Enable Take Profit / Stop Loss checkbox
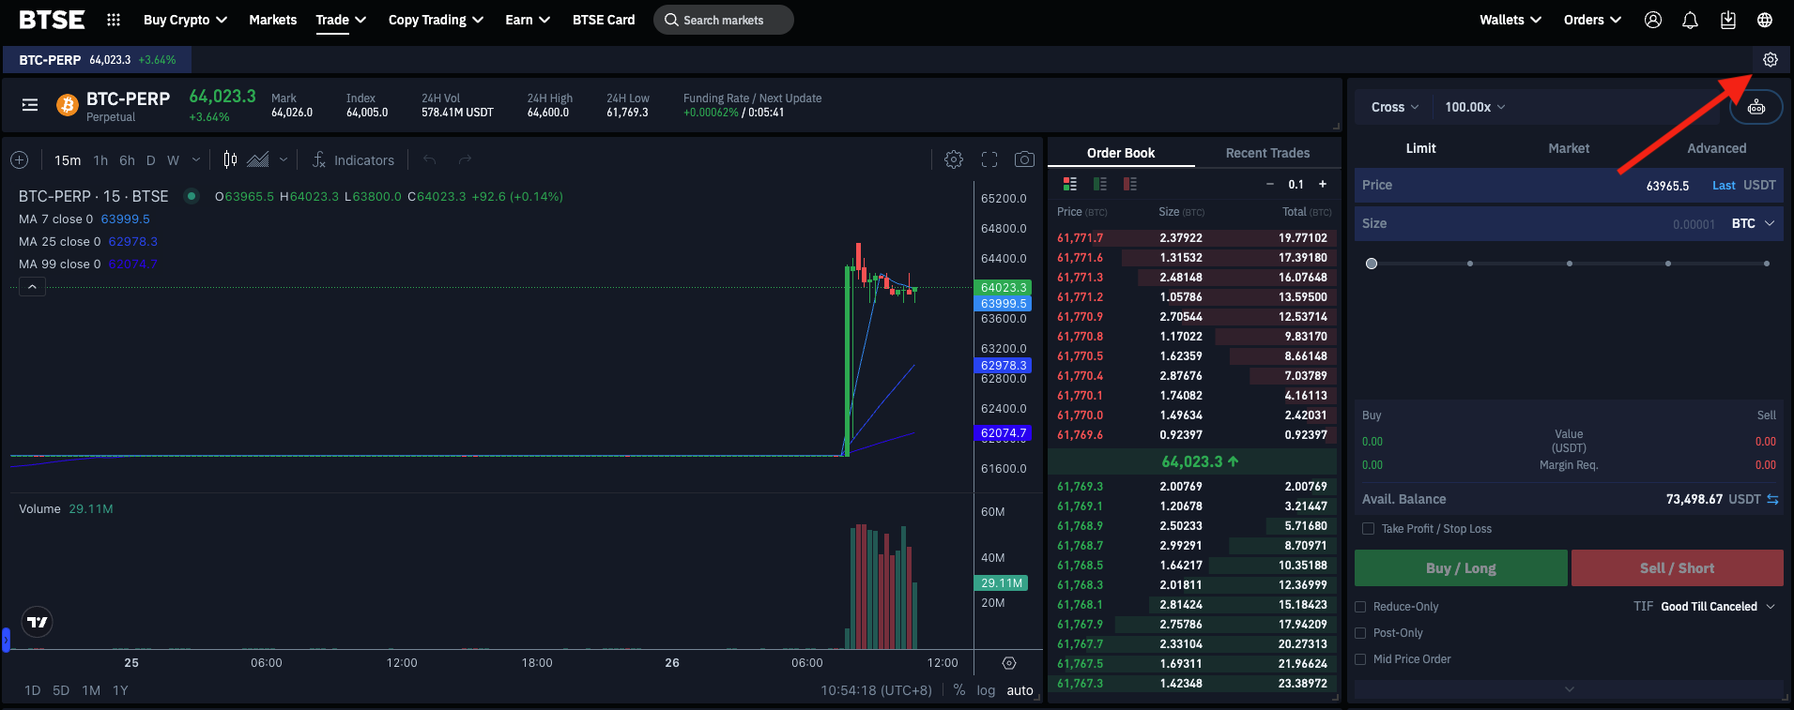 1369,529
